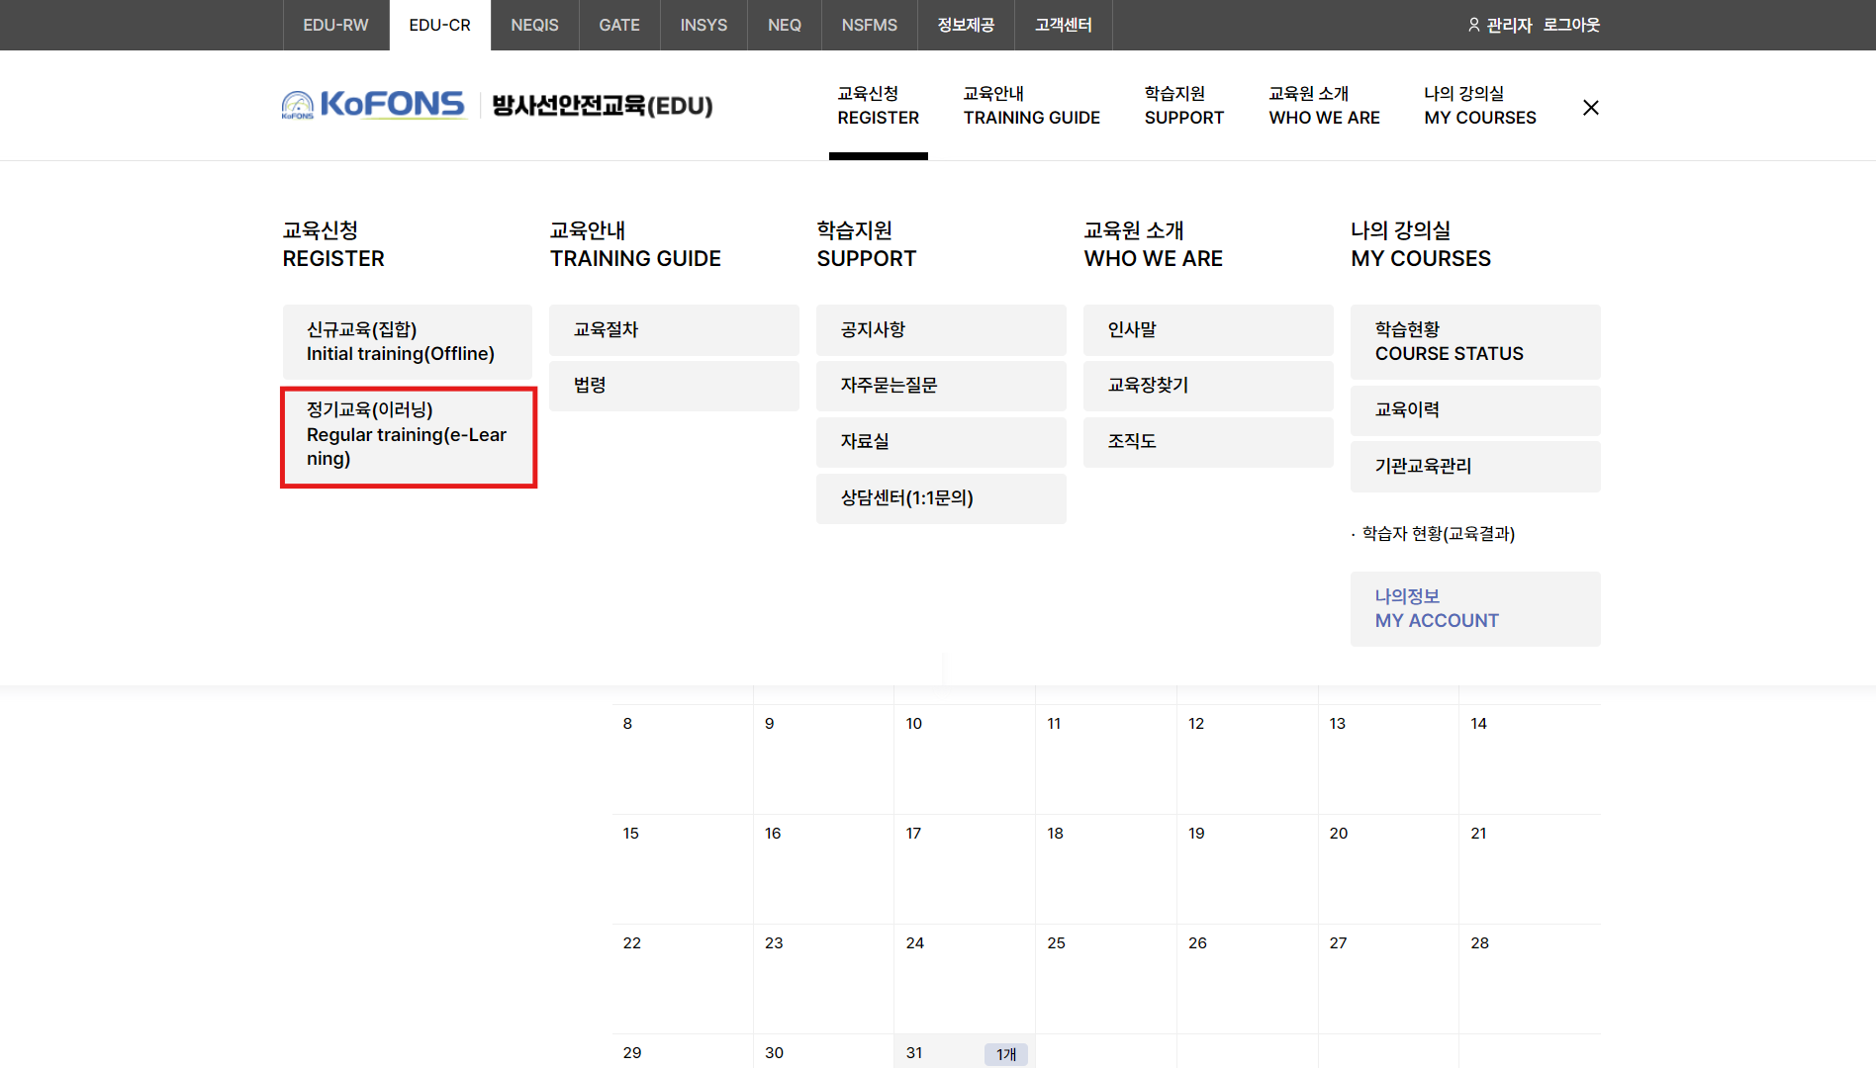Screen dimensions: 1876x1068
Task: Open 교육장찾기 location finder
Action: click(1208, 386)
